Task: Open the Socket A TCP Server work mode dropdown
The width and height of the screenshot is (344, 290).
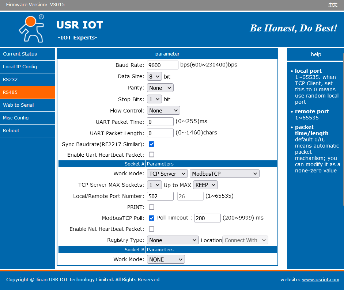Action: point(167,174)
